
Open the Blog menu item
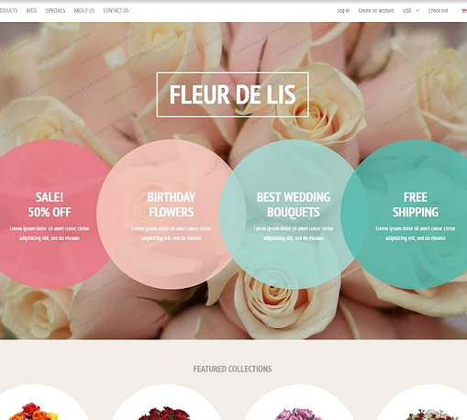tap(31, 11)
